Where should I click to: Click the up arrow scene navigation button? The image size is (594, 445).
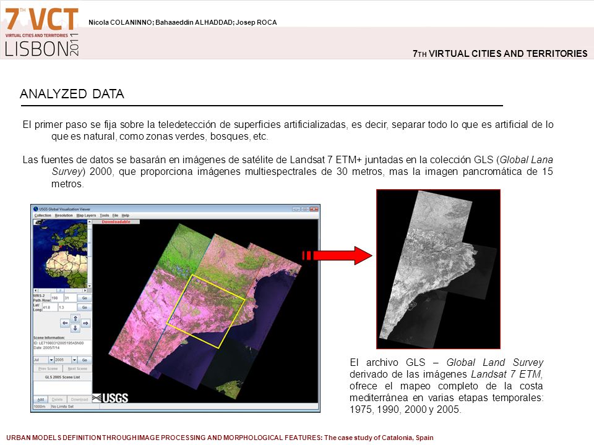75,318
